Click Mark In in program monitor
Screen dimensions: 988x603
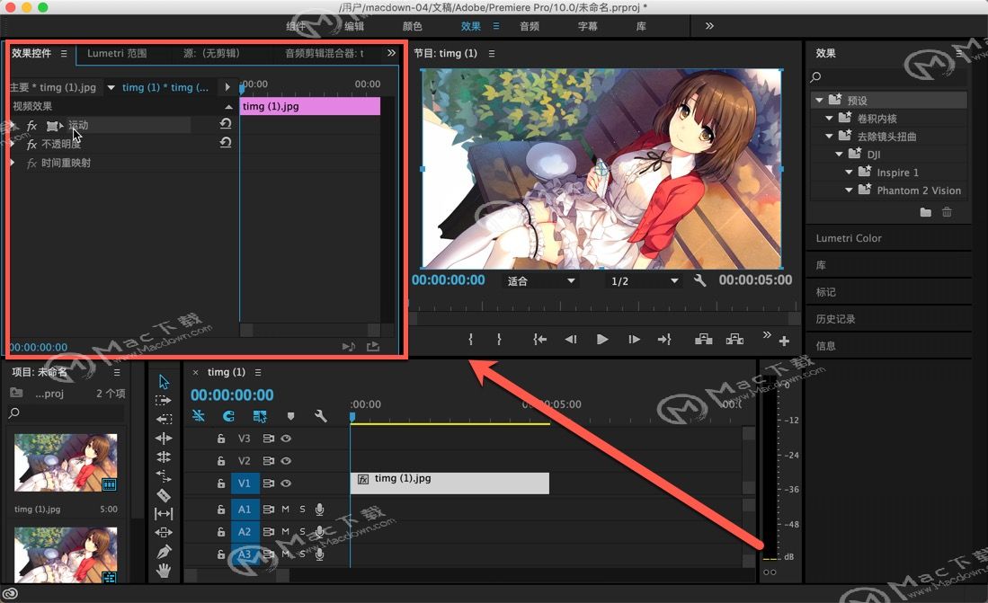click(x=471, y=340)
